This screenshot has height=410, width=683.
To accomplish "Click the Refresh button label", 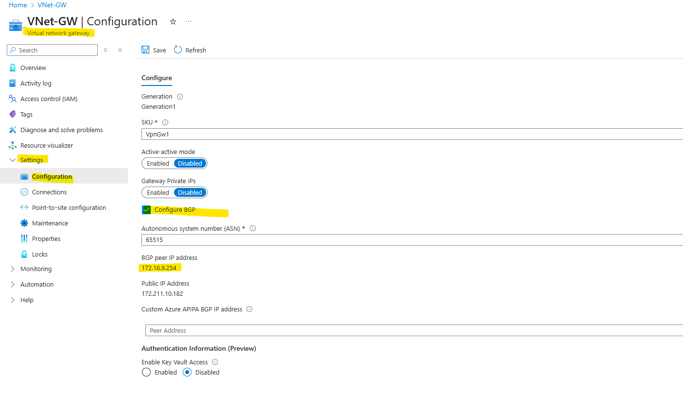I will tap(196, 50).
